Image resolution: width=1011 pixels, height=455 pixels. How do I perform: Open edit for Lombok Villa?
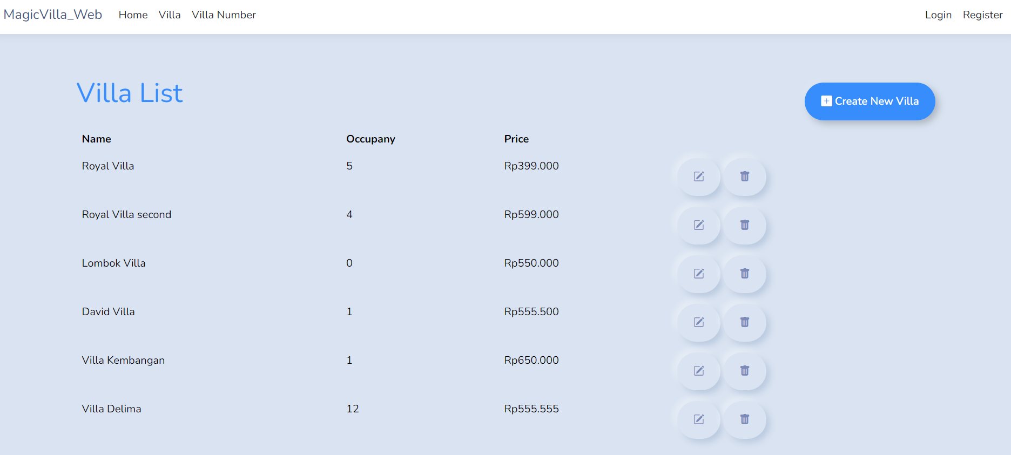tap(699, 274)
